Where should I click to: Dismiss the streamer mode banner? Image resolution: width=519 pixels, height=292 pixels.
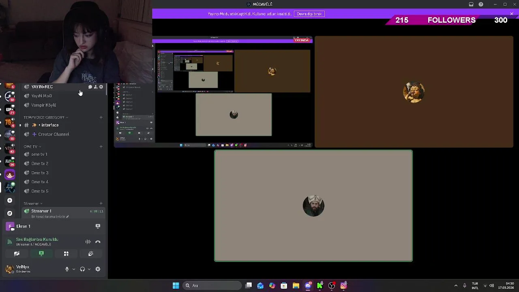(x=512, y=14)
